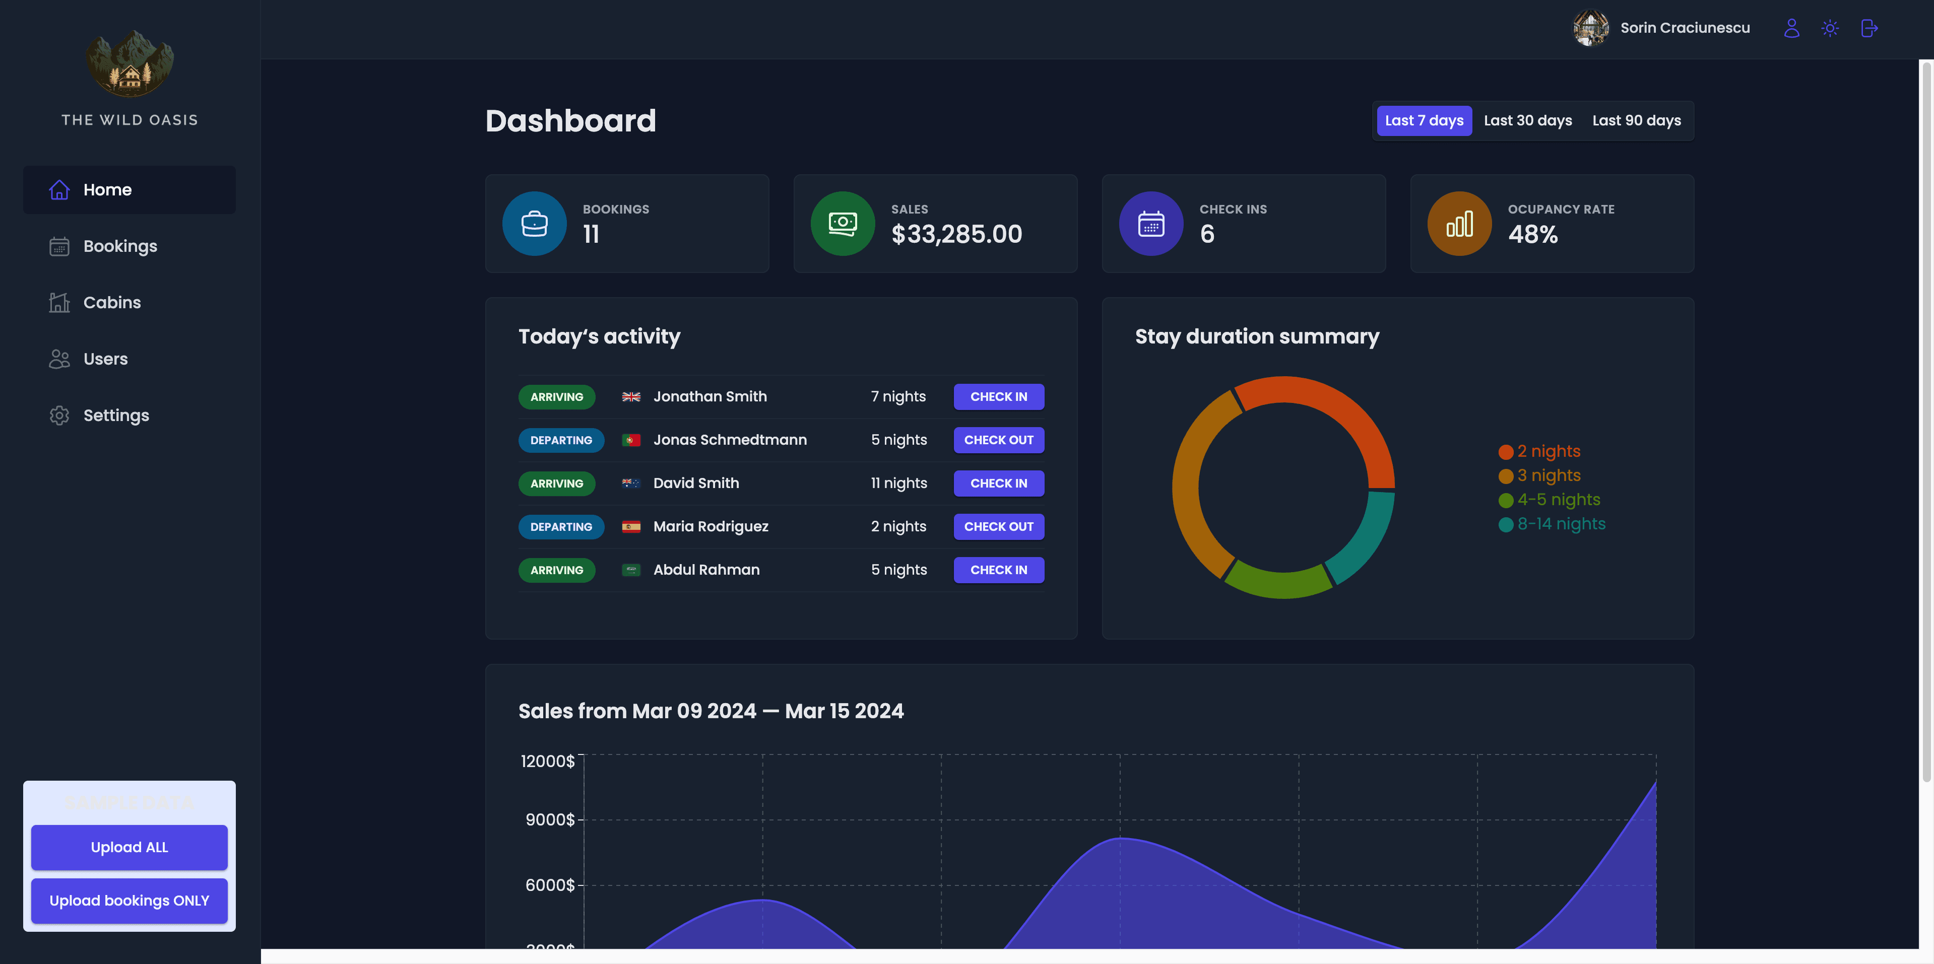Click the Dashboard heading
The image size is (1934, 964).
coord(570,121)
